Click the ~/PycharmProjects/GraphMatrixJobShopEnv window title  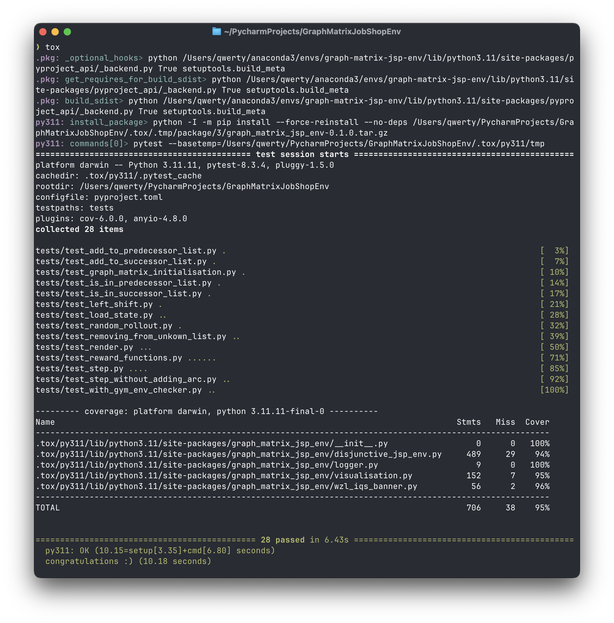(312, 32)
